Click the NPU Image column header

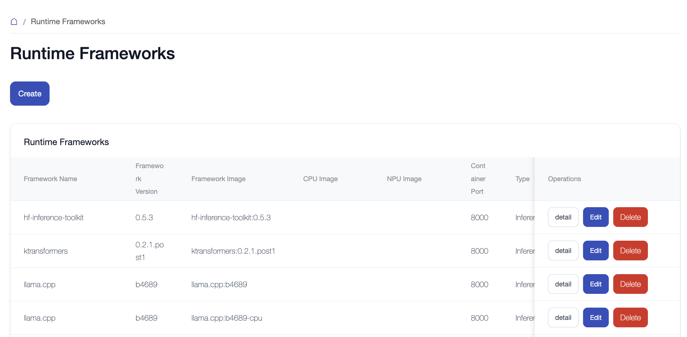coord(404,179)
